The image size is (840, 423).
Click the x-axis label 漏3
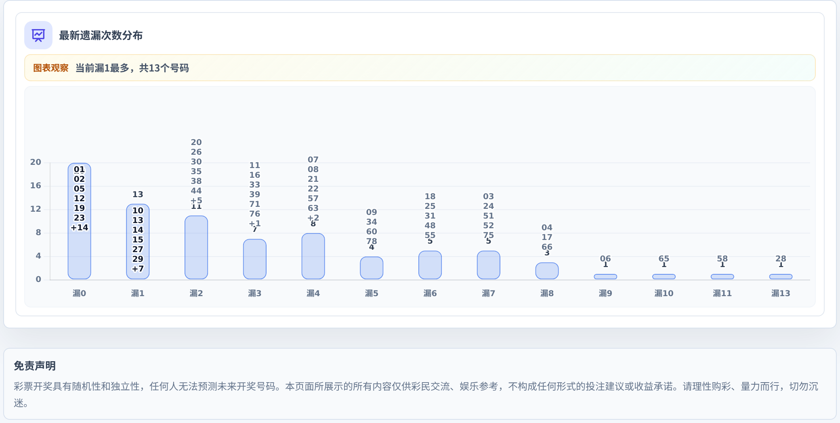coord(255,293)
